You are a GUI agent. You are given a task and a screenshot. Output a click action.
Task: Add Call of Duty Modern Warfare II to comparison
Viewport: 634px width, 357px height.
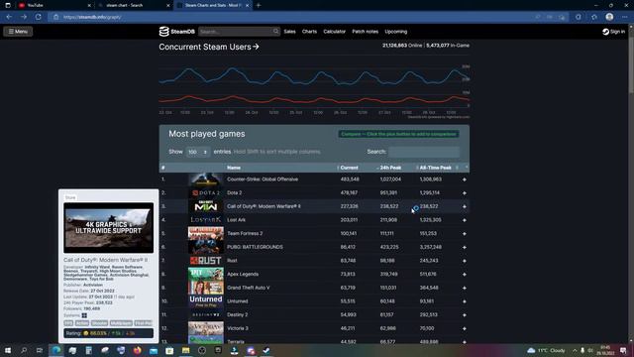click(465, 206)
